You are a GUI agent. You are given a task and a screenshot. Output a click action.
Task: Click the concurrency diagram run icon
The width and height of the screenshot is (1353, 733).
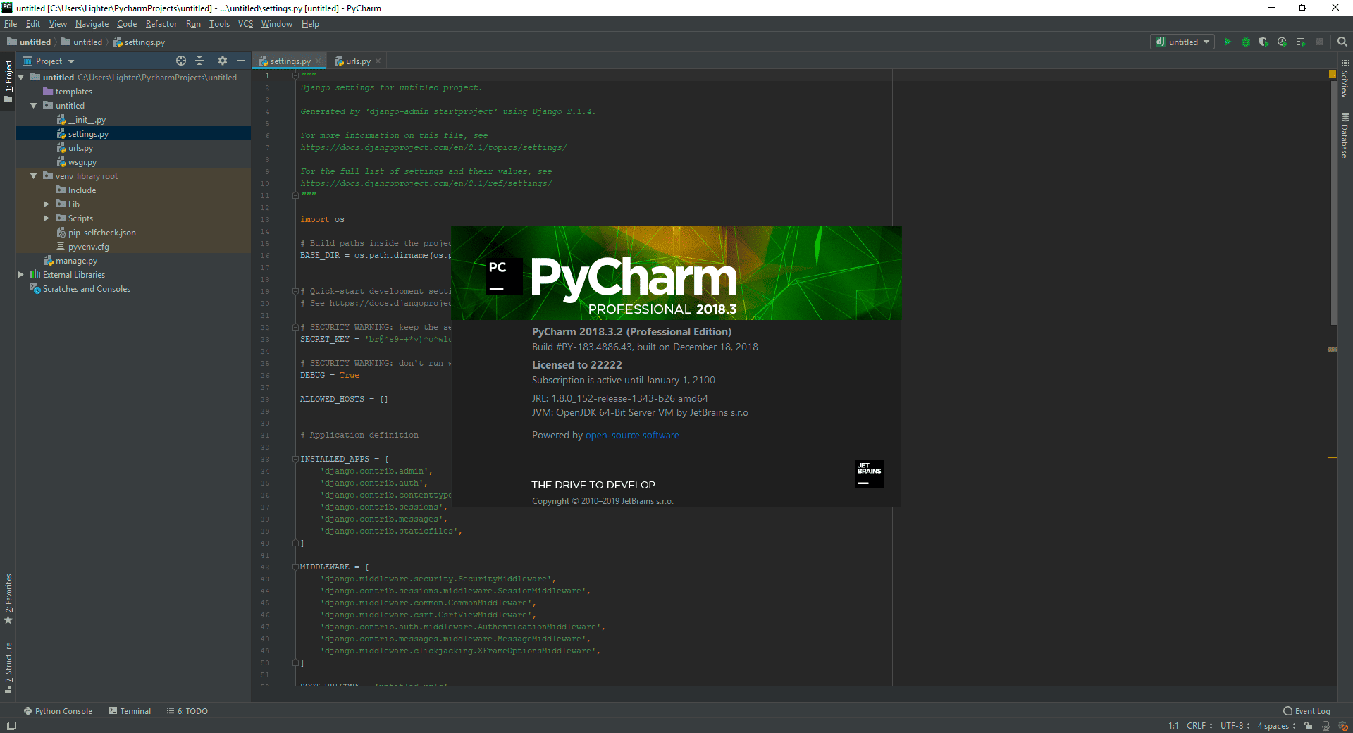point(1301,42)
